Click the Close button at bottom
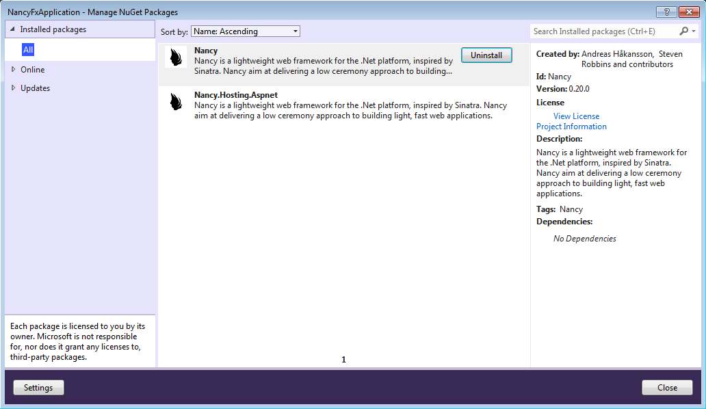 pos(667,387)
